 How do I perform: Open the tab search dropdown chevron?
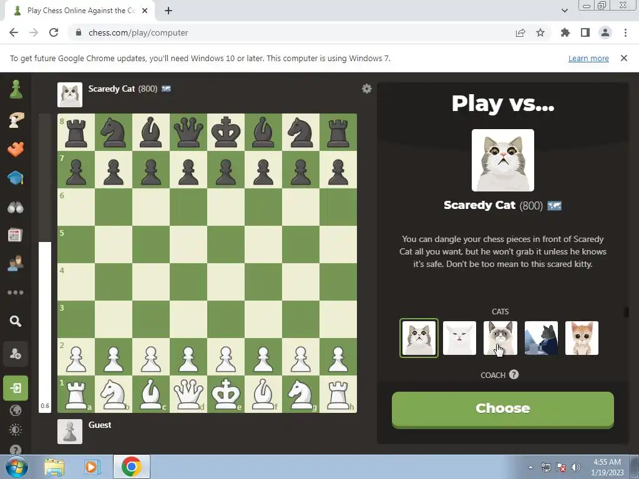(x=564, y=11)
